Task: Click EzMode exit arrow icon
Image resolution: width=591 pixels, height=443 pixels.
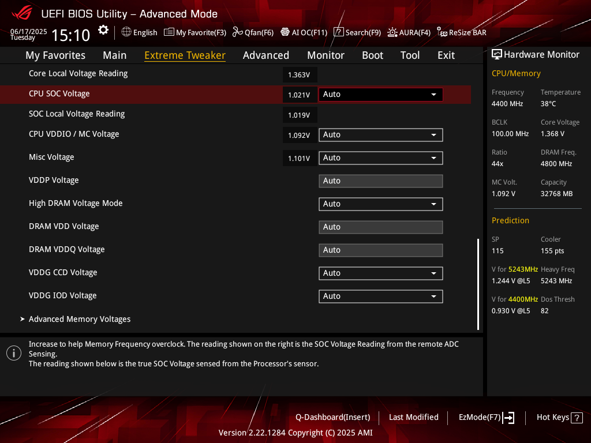Action: coord(508,418)
